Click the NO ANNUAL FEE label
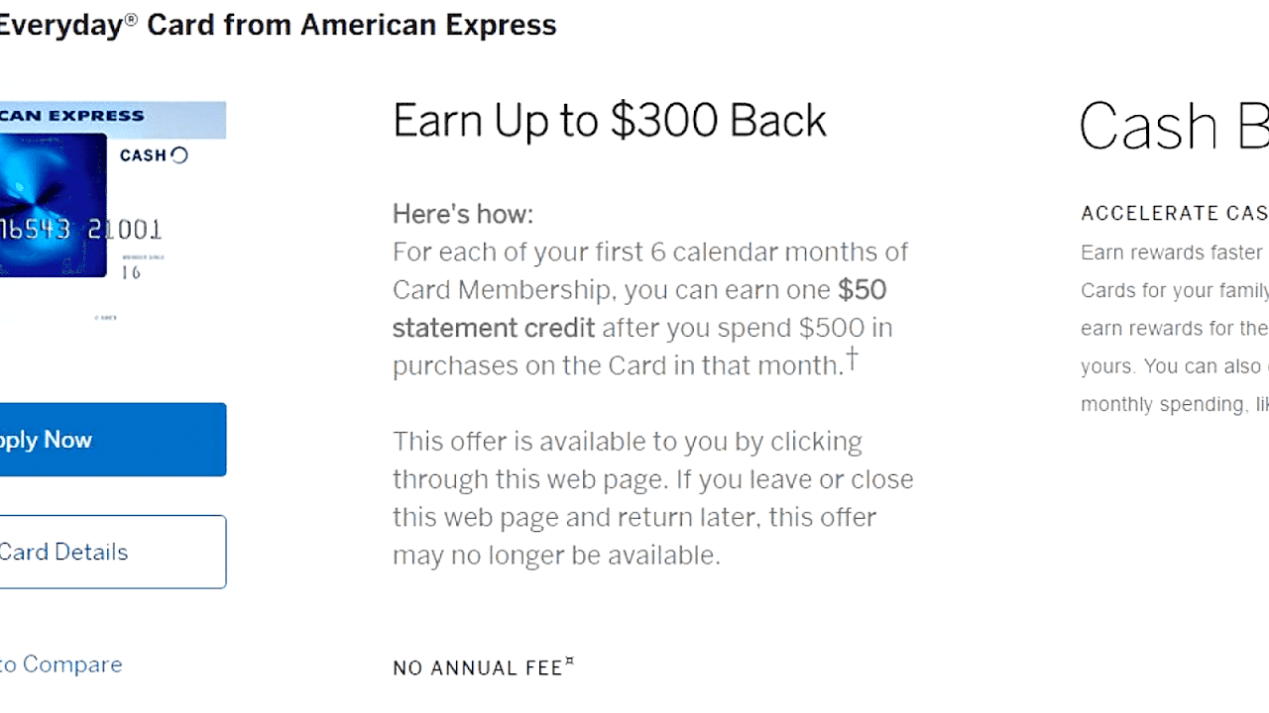The image size is (1269, 713). [x=477, y=668]
